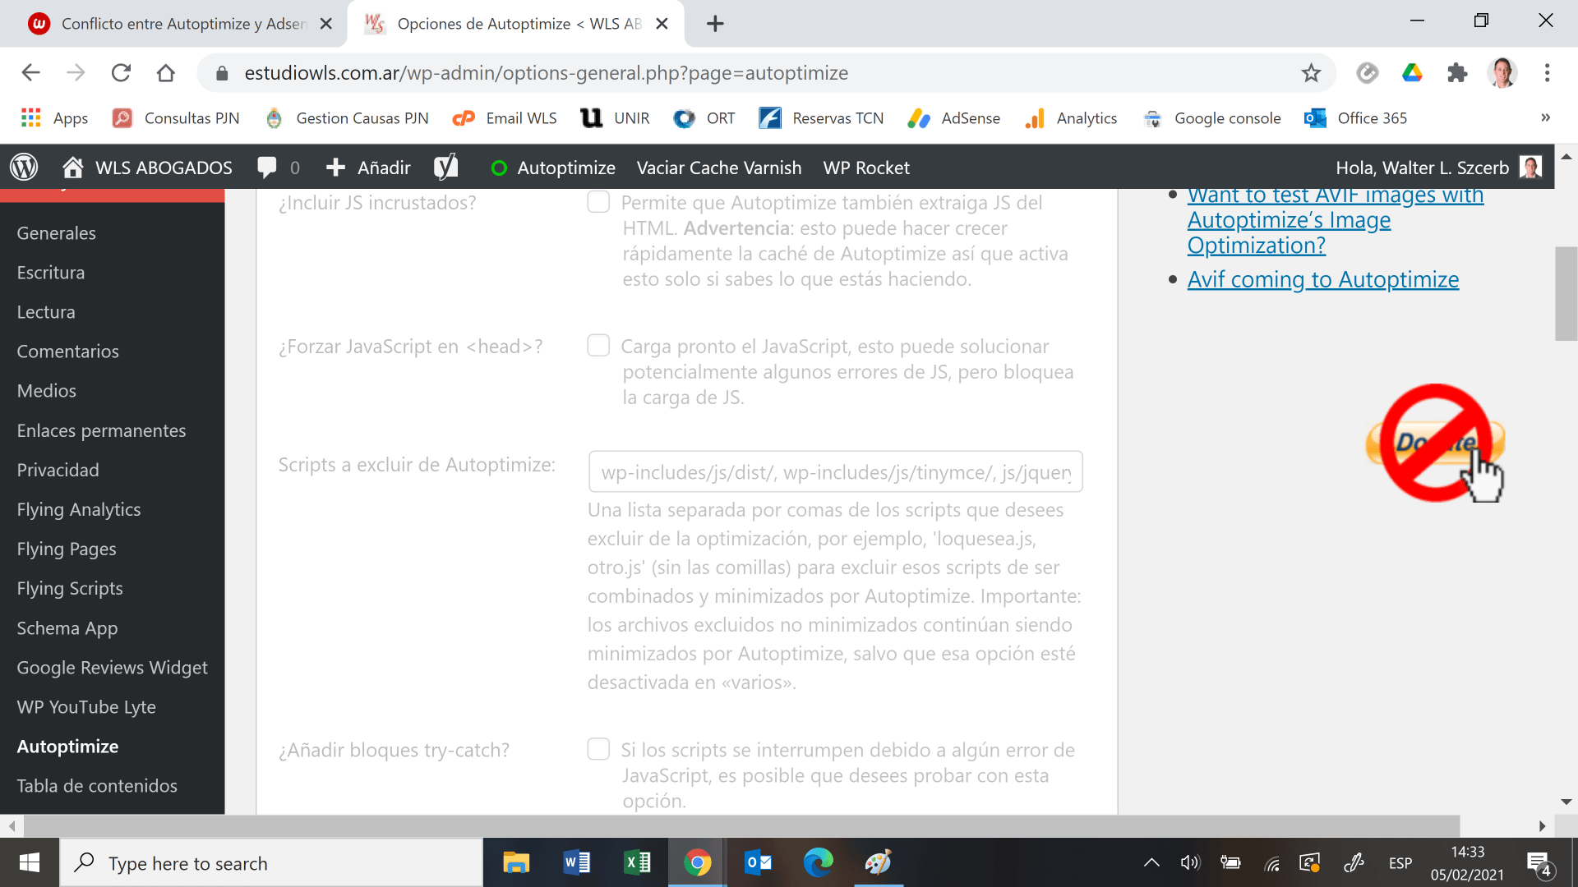
Task: Open the Hola, Walter L. Szcerb account menu
Action: tap(1438, 168)
